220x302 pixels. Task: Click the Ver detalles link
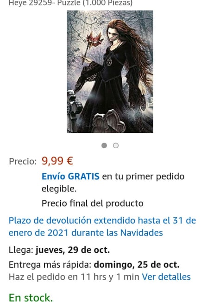[x=166, y=277]
